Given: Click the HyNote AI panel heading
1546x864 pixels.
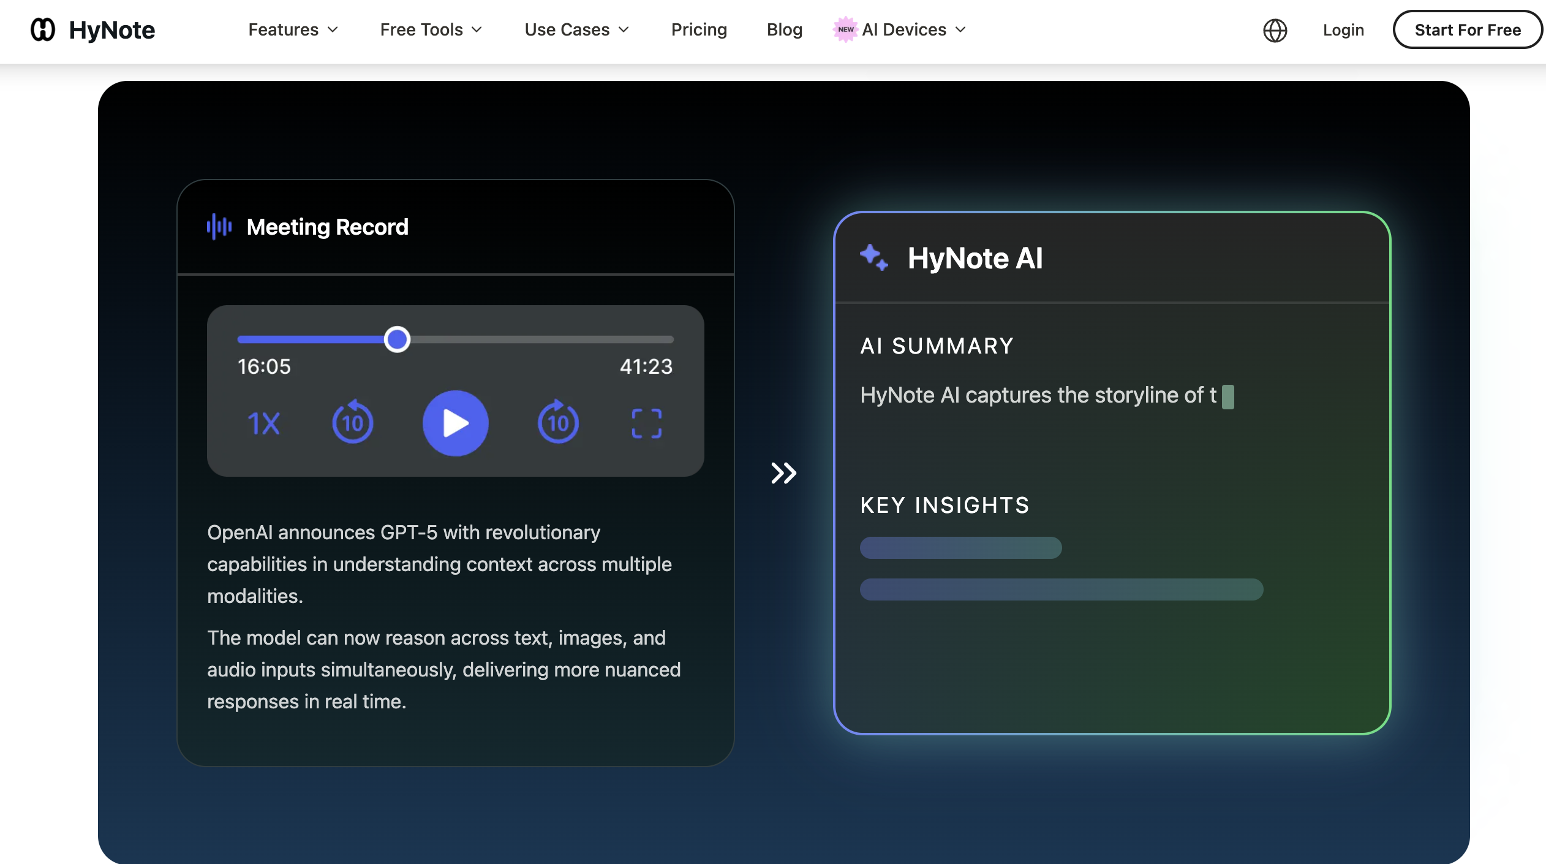Looking at the screenshot, I should (x=975, y=257).
